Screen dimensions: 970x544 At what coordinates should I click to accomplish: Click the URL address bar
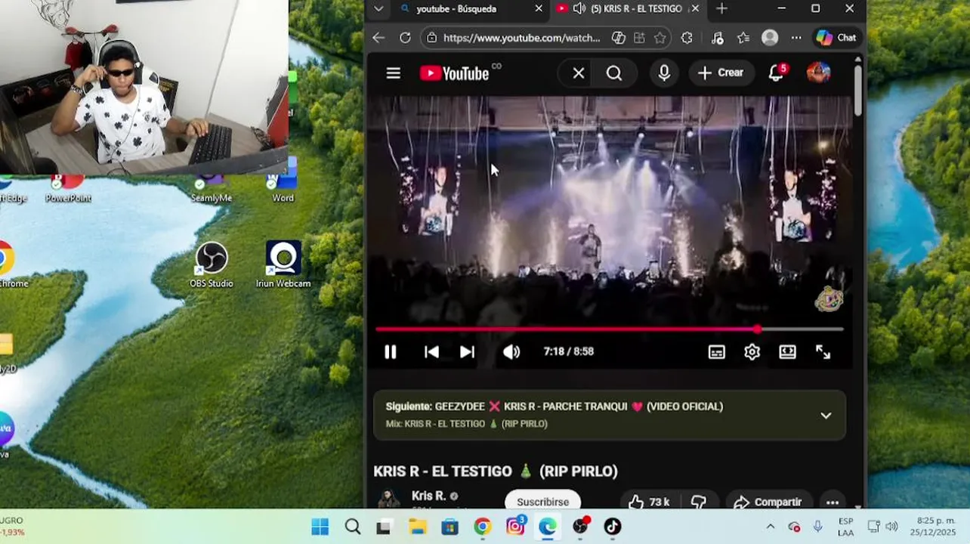[x=521, y=38]
